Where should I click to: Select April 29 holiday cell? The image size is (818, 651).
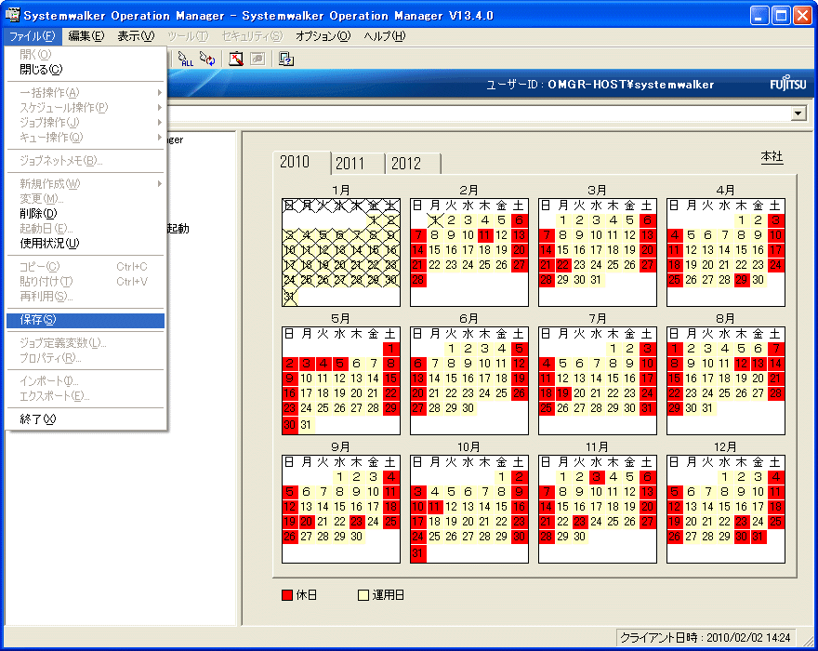tap(742, 280)
